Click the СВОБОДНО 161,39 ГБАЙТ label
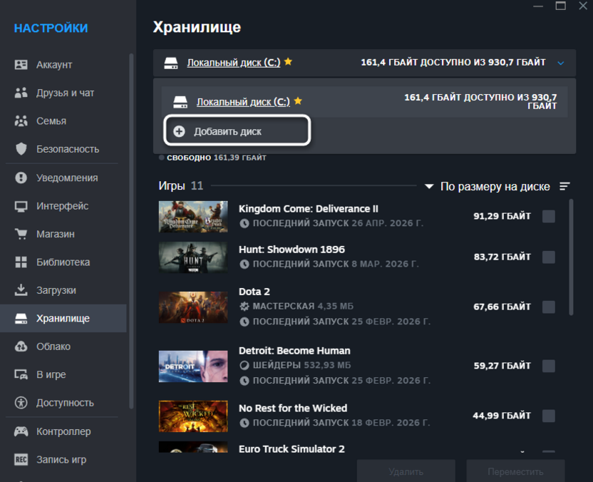The image size is (593, 482). click(217, 158)
